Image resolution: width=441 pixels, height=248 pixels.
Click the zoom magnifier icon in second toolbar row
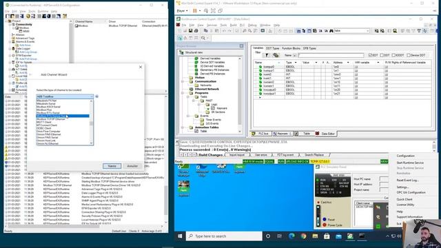[x=203, y=38]
